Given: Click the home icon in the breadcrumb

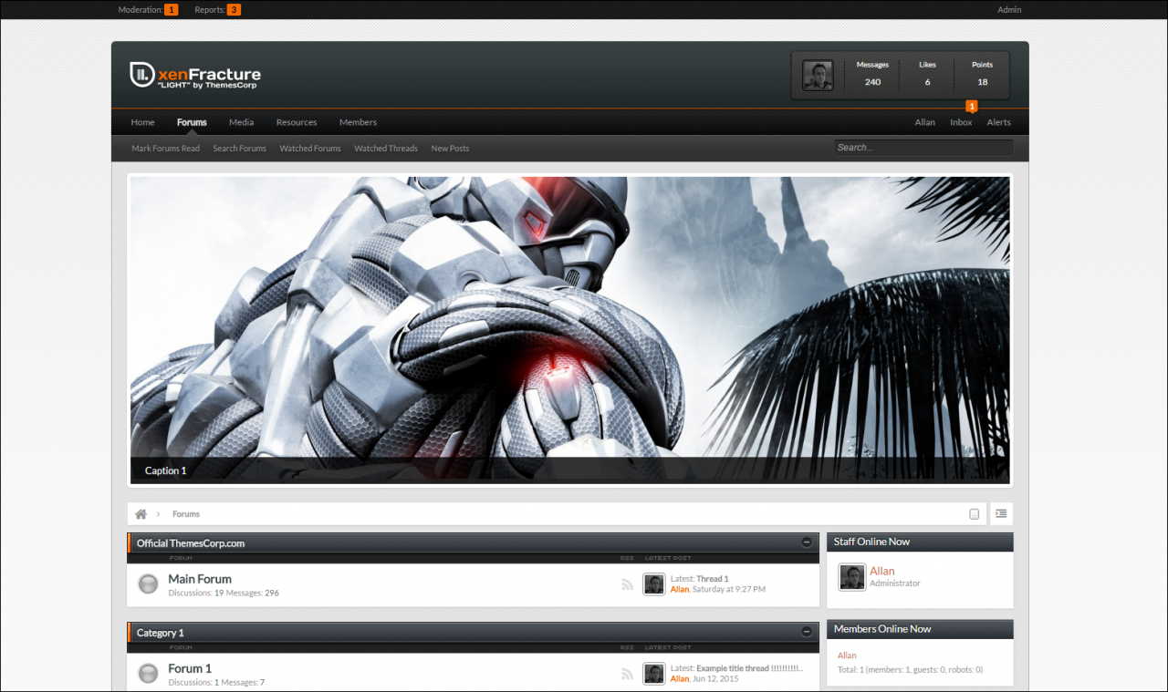Looking at the screenshot, I should [x=141, y=514].
